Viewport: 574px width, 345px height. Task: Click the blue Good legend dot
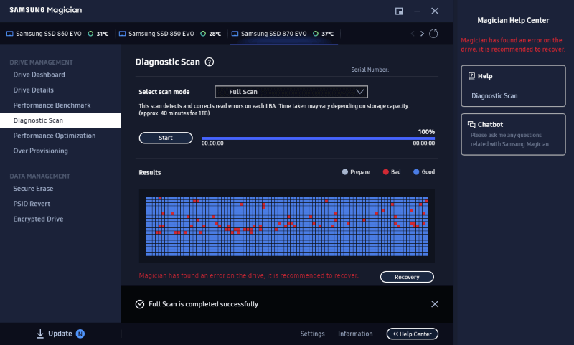416,172
